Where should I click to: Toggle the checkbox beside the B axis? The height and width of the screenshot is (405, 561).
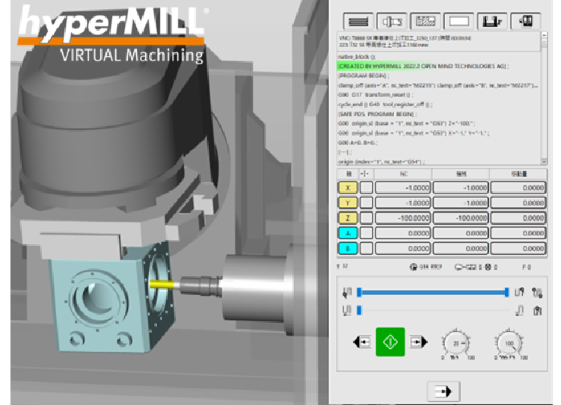(x=367, y=249)
